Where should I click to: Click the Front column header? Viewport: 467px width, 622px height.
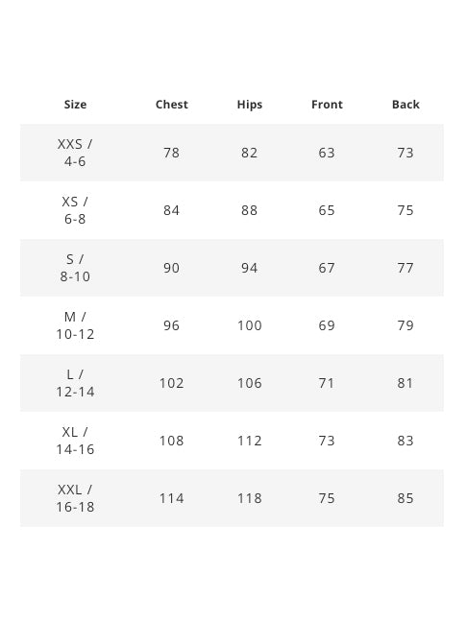point(327,105)
